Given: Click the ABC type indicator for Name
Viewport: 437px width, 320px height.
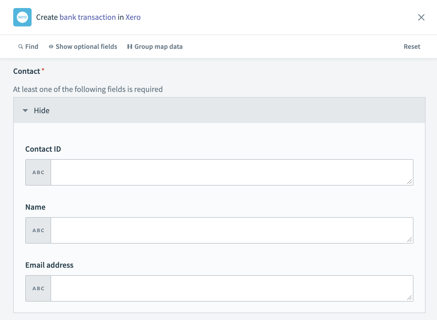Looking at the screenshot, I should tap(38, 230).
